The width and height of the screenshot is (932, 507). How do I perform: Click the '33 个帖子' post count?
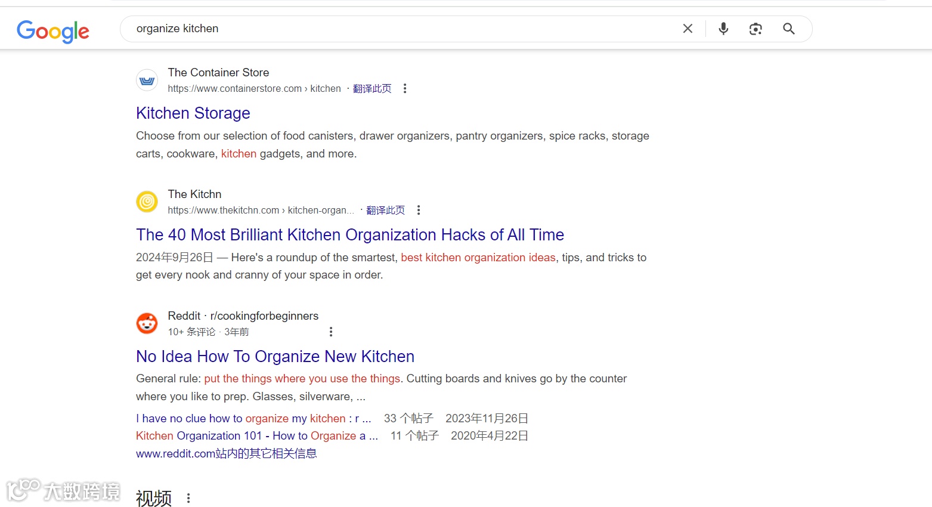408,419
